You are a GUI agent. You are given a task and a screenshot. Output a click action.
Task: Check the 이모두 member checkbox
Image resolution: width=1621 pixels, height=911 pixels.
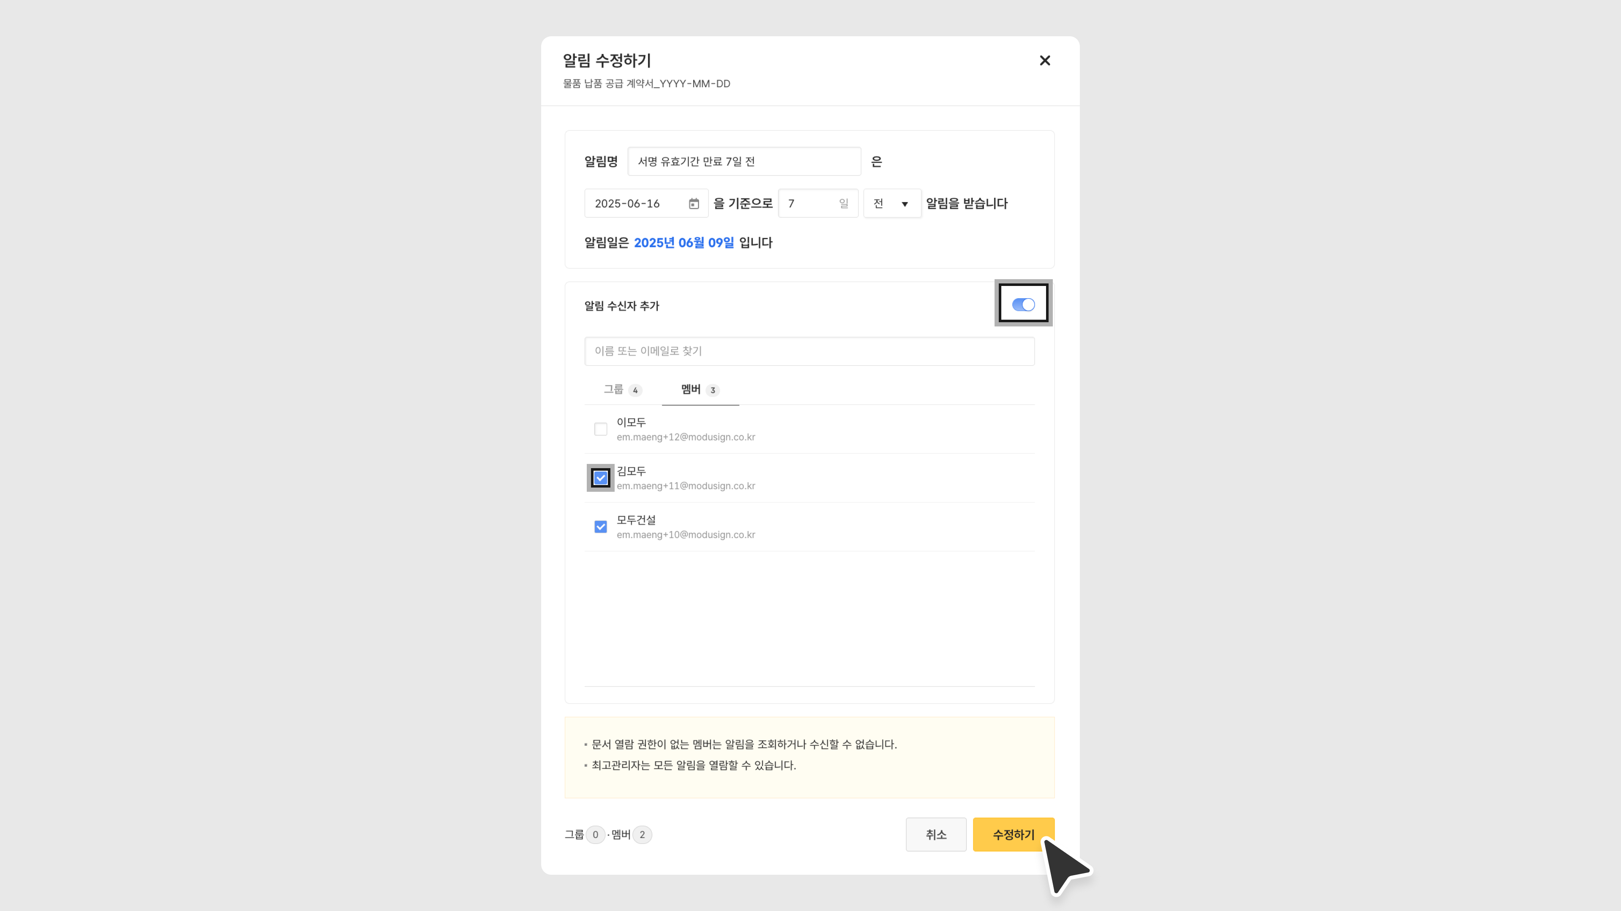tap(600, 429)
